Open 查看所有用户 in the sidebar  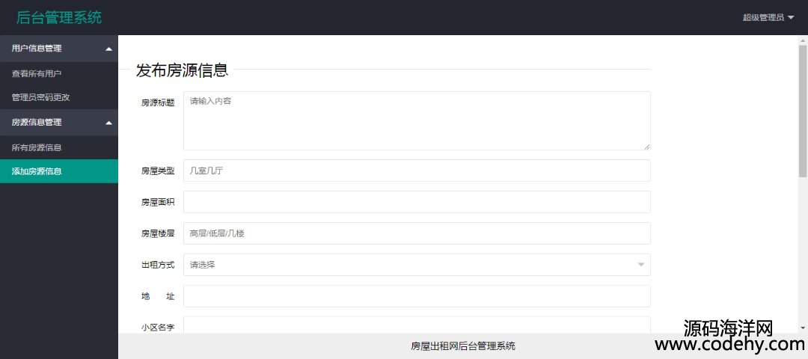pos(37,73)
